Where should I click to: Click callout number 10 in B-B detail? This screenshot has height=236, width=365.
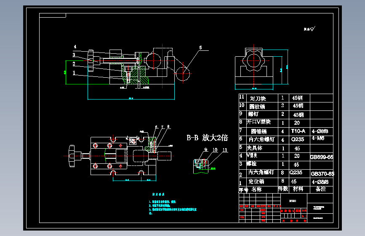[215, 150]
